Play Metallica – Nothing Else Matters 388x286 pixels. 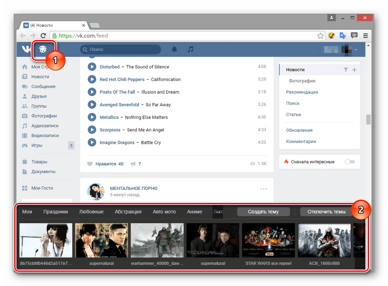click(x=92, y=117)
